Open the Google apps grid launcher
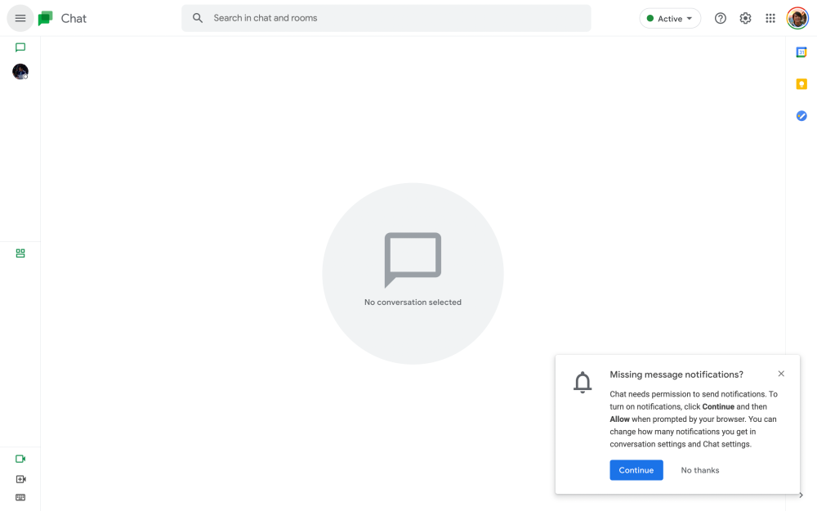 (770, 18)
